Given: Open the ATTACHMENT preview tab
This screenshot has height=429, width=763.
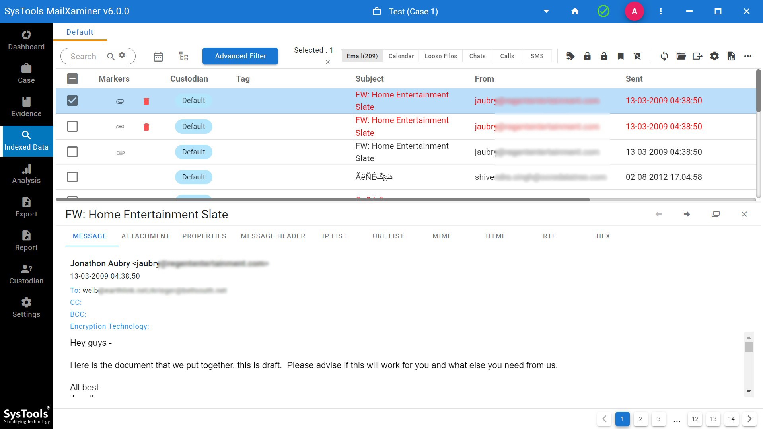Looking at the screenshot, I should pos(146,236).
